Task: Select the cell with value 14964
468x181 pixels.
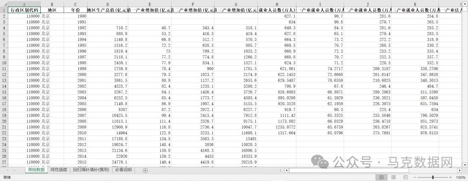Action: pos(107,133)
